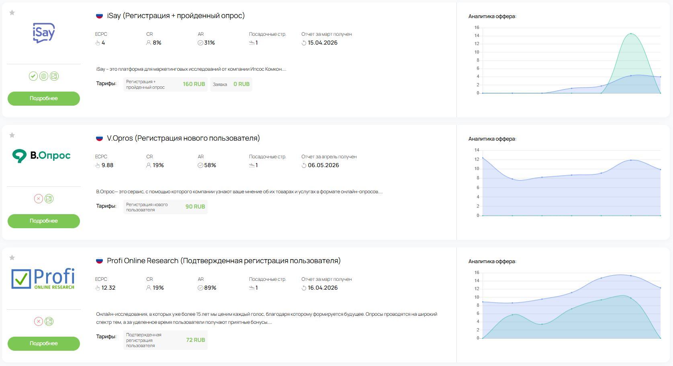Click the image icon under V.Opros logo
The image size is (673, 366).
[49, 198]
